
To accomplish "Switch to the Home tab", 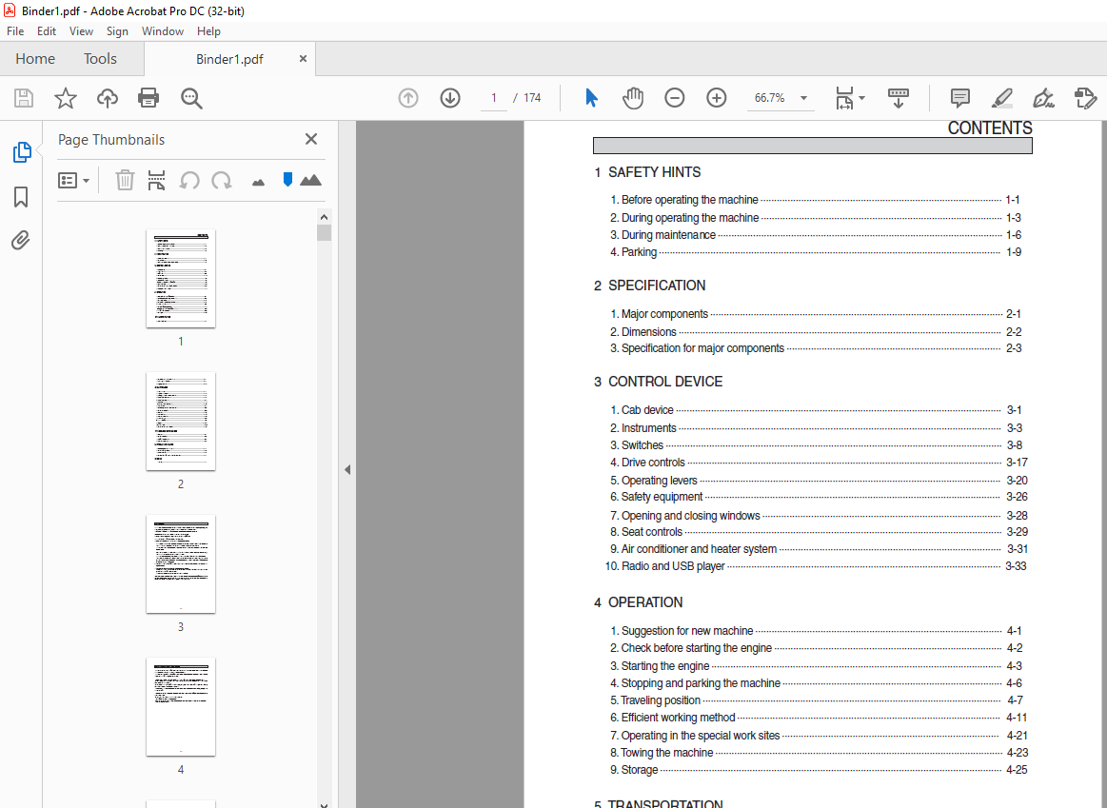I will 35,59.
